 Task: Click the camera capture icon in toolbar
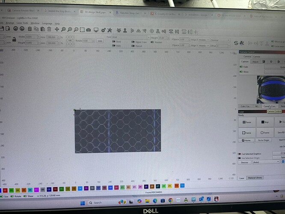88,30
